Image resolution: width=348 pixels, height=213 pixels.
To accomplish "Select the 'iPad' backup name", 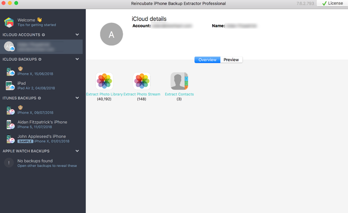I will point(22,83).
